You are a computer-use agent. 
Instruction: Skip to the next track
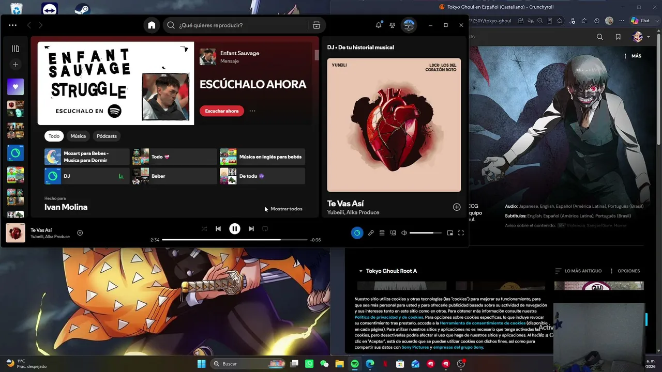251,228
